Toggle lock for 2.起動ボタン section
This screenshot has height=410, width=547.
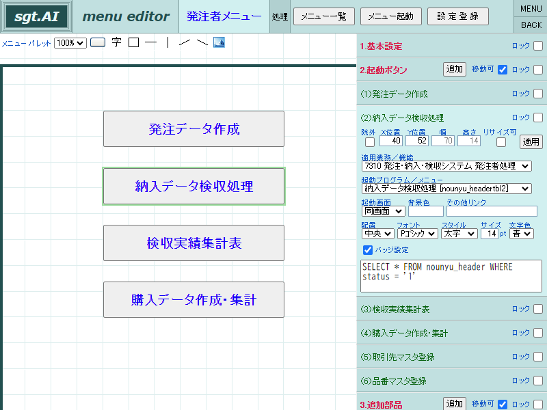tap(538, 70)
